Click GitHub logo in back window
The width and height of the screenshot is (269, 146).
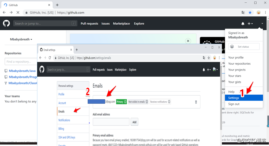coord(6,23)
